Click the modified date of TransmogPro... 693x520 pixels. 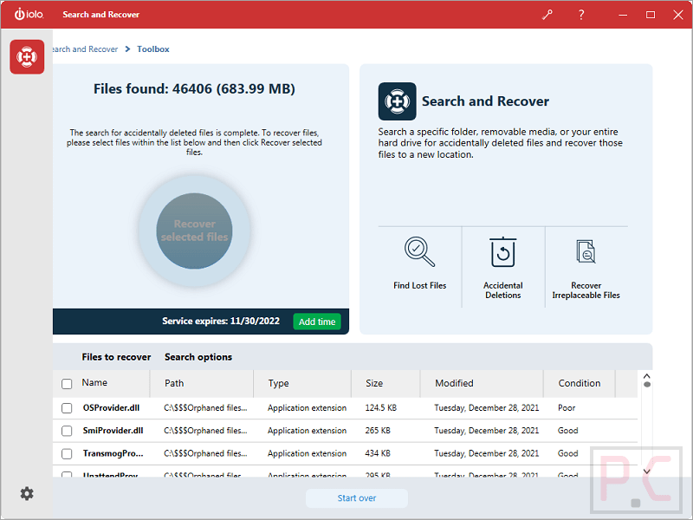(487, 453)
